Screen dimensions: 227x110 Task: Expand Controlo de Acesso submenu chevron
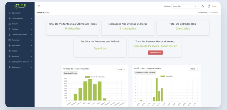(31, 35)
